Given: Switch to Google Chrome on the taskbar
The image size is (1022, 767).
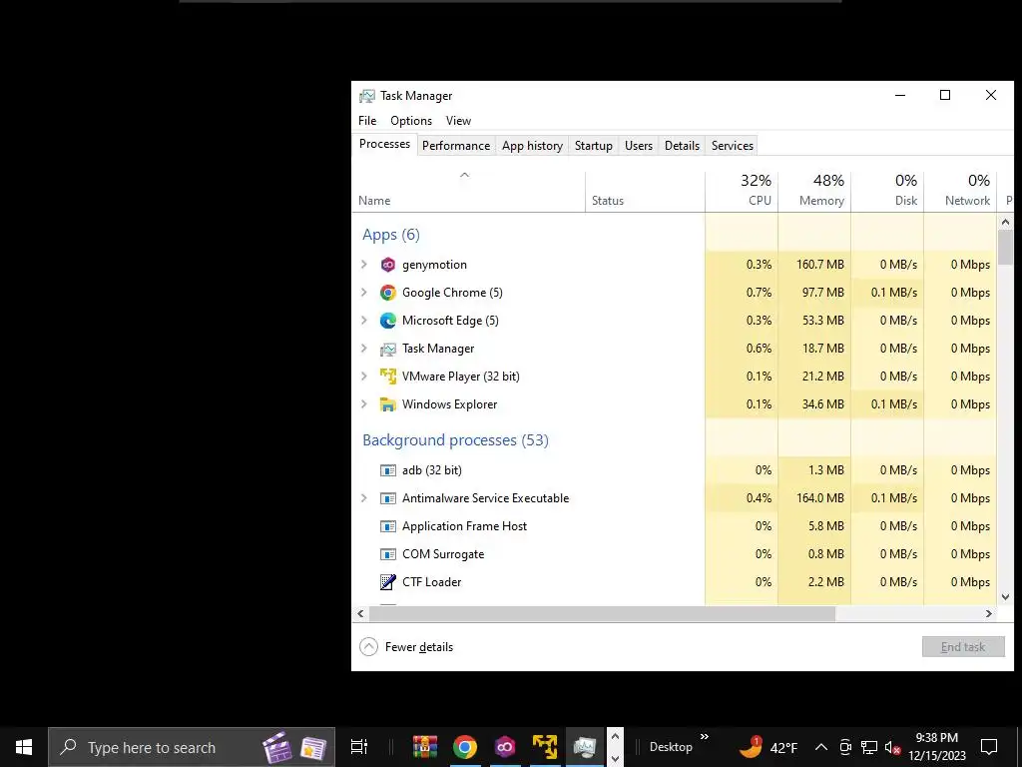Looking at the screenshot, I should tap(465, 747).
